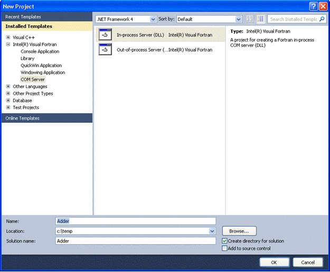The width and height of the screenshot is (330, 272).
Task: Confirm with the OK button
Action: [274, 263]
